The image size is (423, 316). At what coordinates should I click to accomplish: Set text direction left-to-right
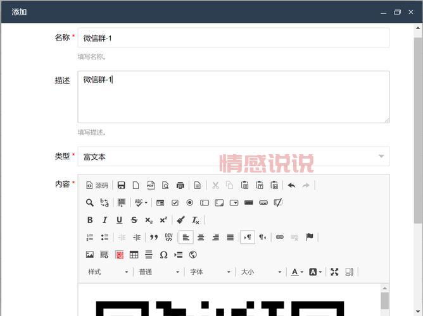click(x=248, y=237)
